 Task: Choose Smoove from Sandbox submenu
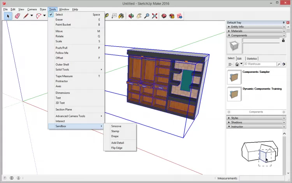pyautogui.click(x=116, y=126)
